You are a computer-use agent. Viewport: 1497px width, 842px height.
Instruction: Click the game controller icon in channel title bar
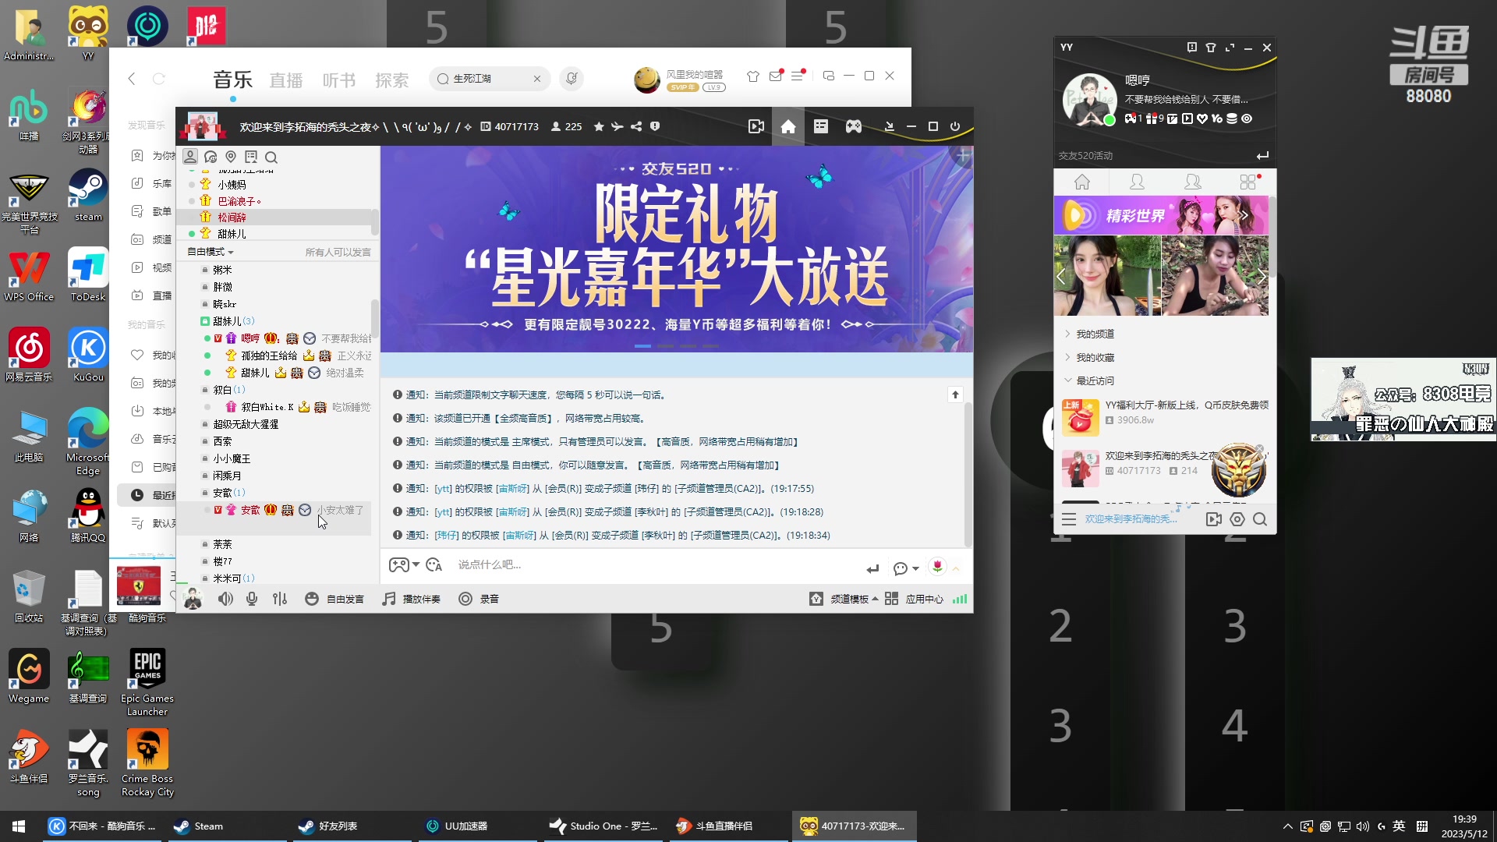[853, 126]
